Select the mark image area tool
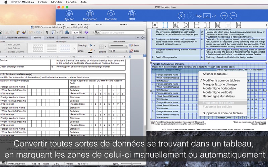The height and width of the screenshot is (167, 268). pos(176,25)
